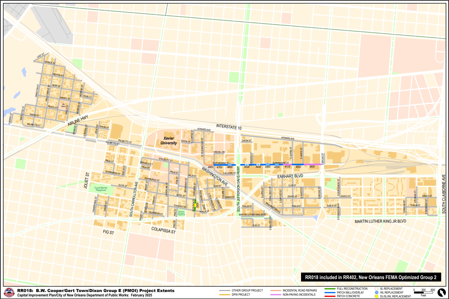
Task: Select the white-ringed marker above the 4400 block
Action: pos(258,165)
